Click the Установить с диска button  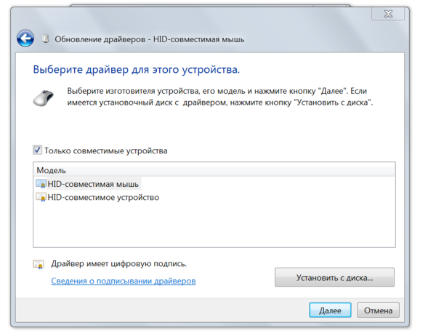[x=334, y=277]
